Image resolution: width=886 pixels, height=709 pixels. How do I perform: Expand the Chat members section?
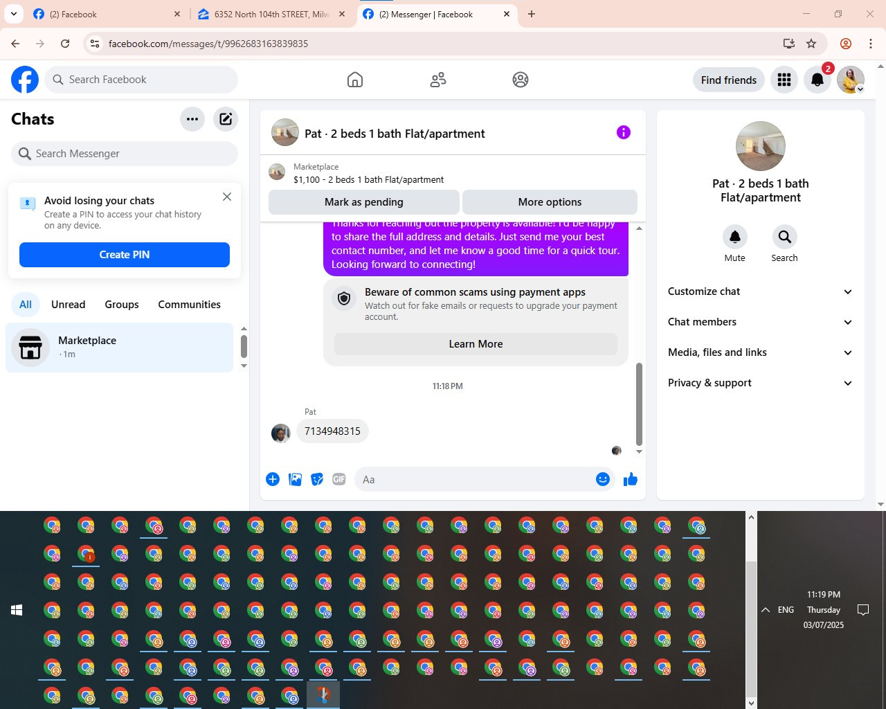[x=760, y=322]
